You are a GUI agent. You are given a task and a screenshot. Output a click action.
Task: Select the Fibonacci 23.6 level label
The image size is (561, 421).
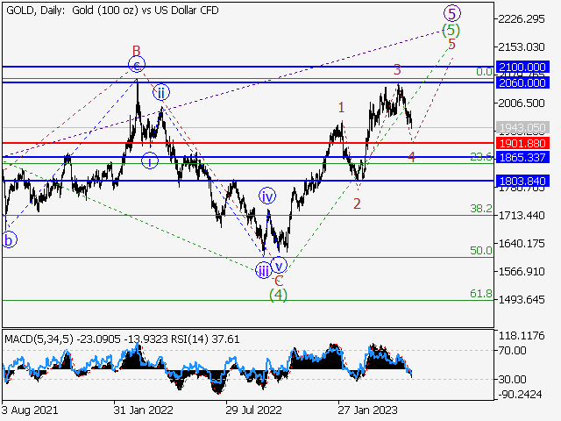pyautogui.click(x=481, y=156)
